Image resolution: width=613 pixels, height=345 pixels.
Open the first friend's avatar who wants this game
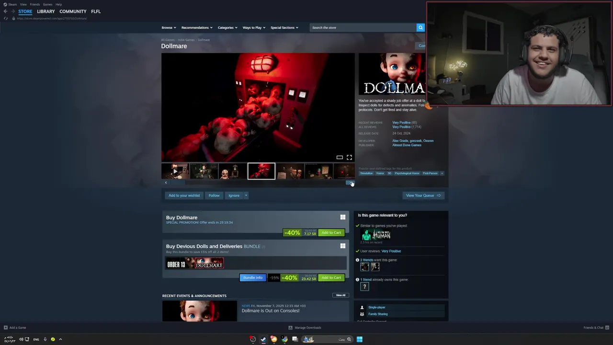click(x=364, y=267)
